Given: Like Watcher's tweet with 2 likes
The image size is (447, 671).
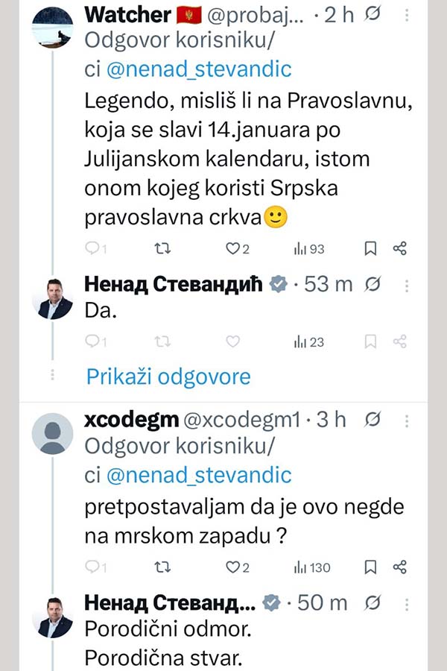Looking at the screenshot, I should [232, 248].
